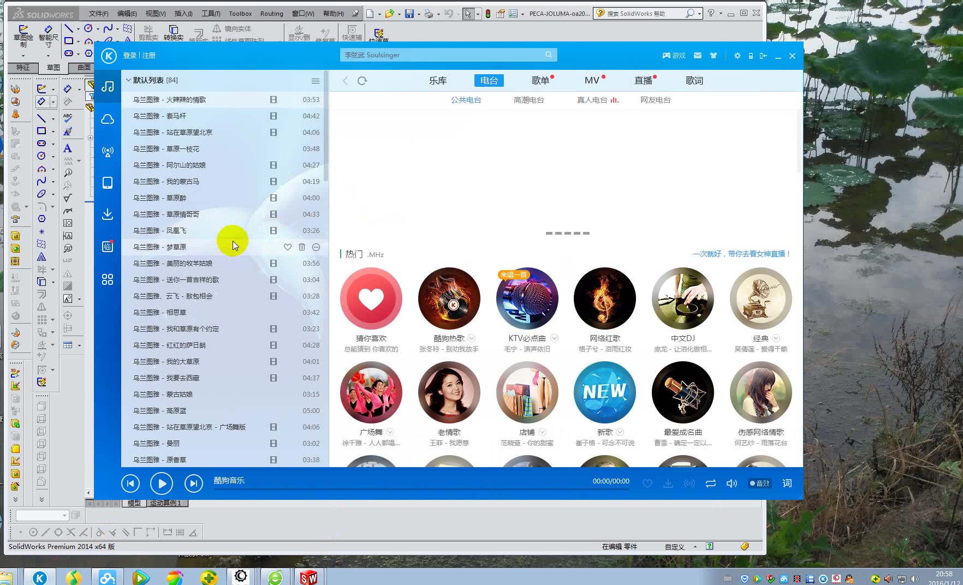Click the 注册 register link
This screenshot has height=585, width=963.
coord(149,56)
